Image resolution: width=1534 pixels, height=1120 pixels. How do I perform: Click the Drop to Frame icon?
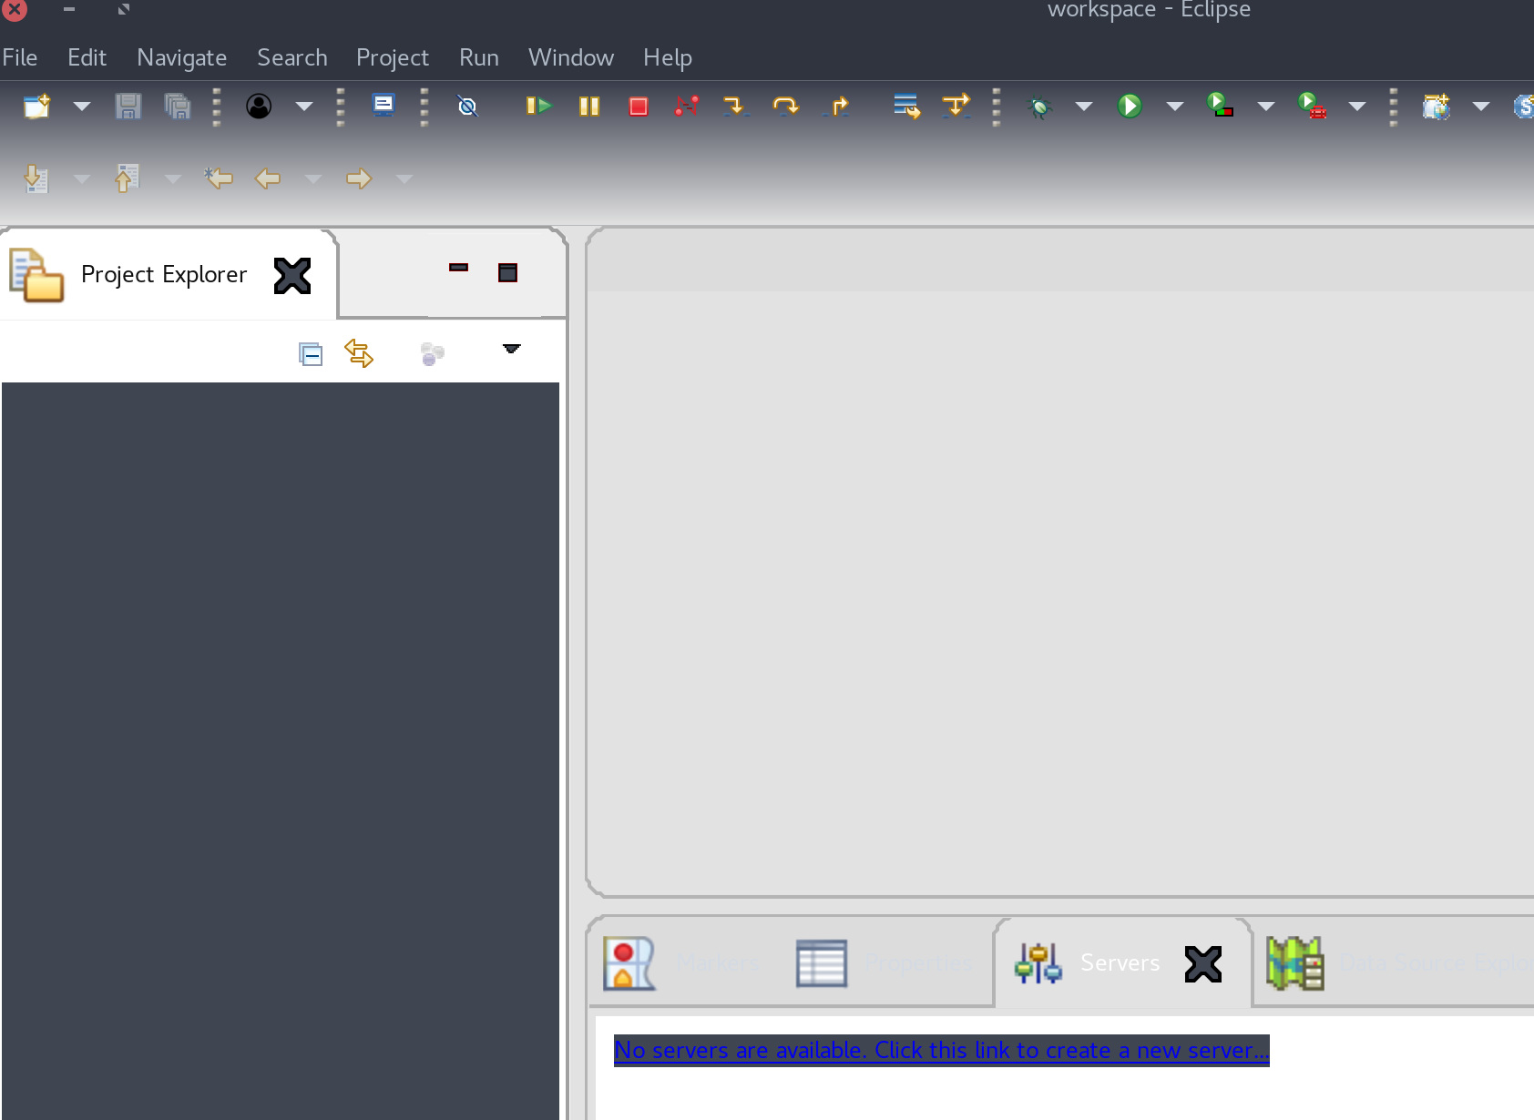[x=907, y=106]
